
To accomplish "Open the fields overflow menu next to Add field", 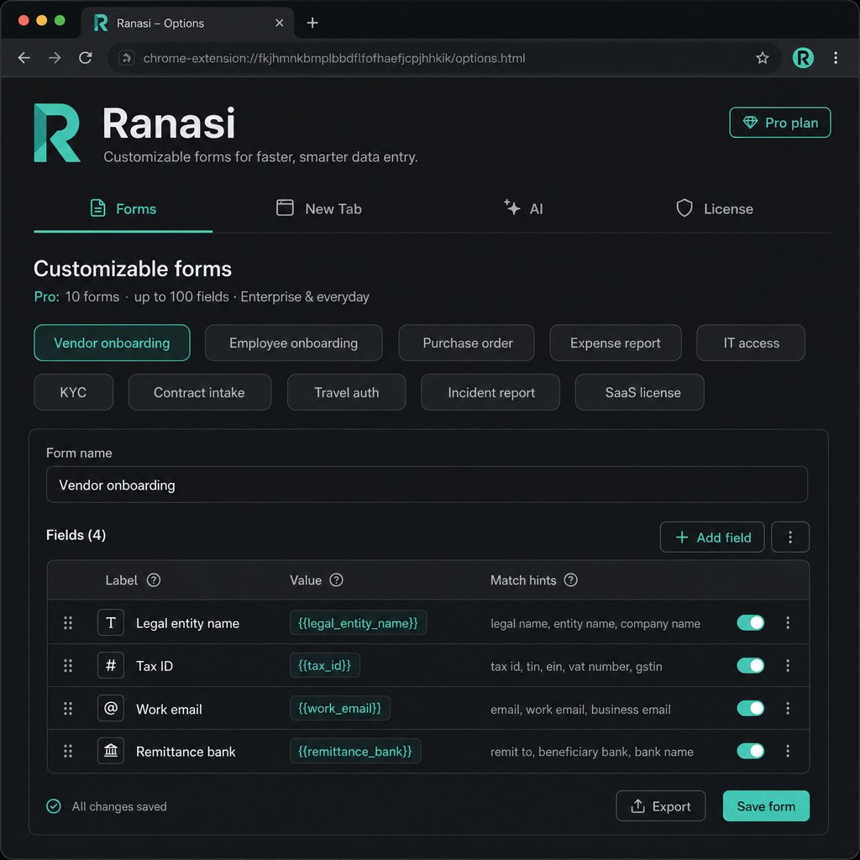I will 789,537.
